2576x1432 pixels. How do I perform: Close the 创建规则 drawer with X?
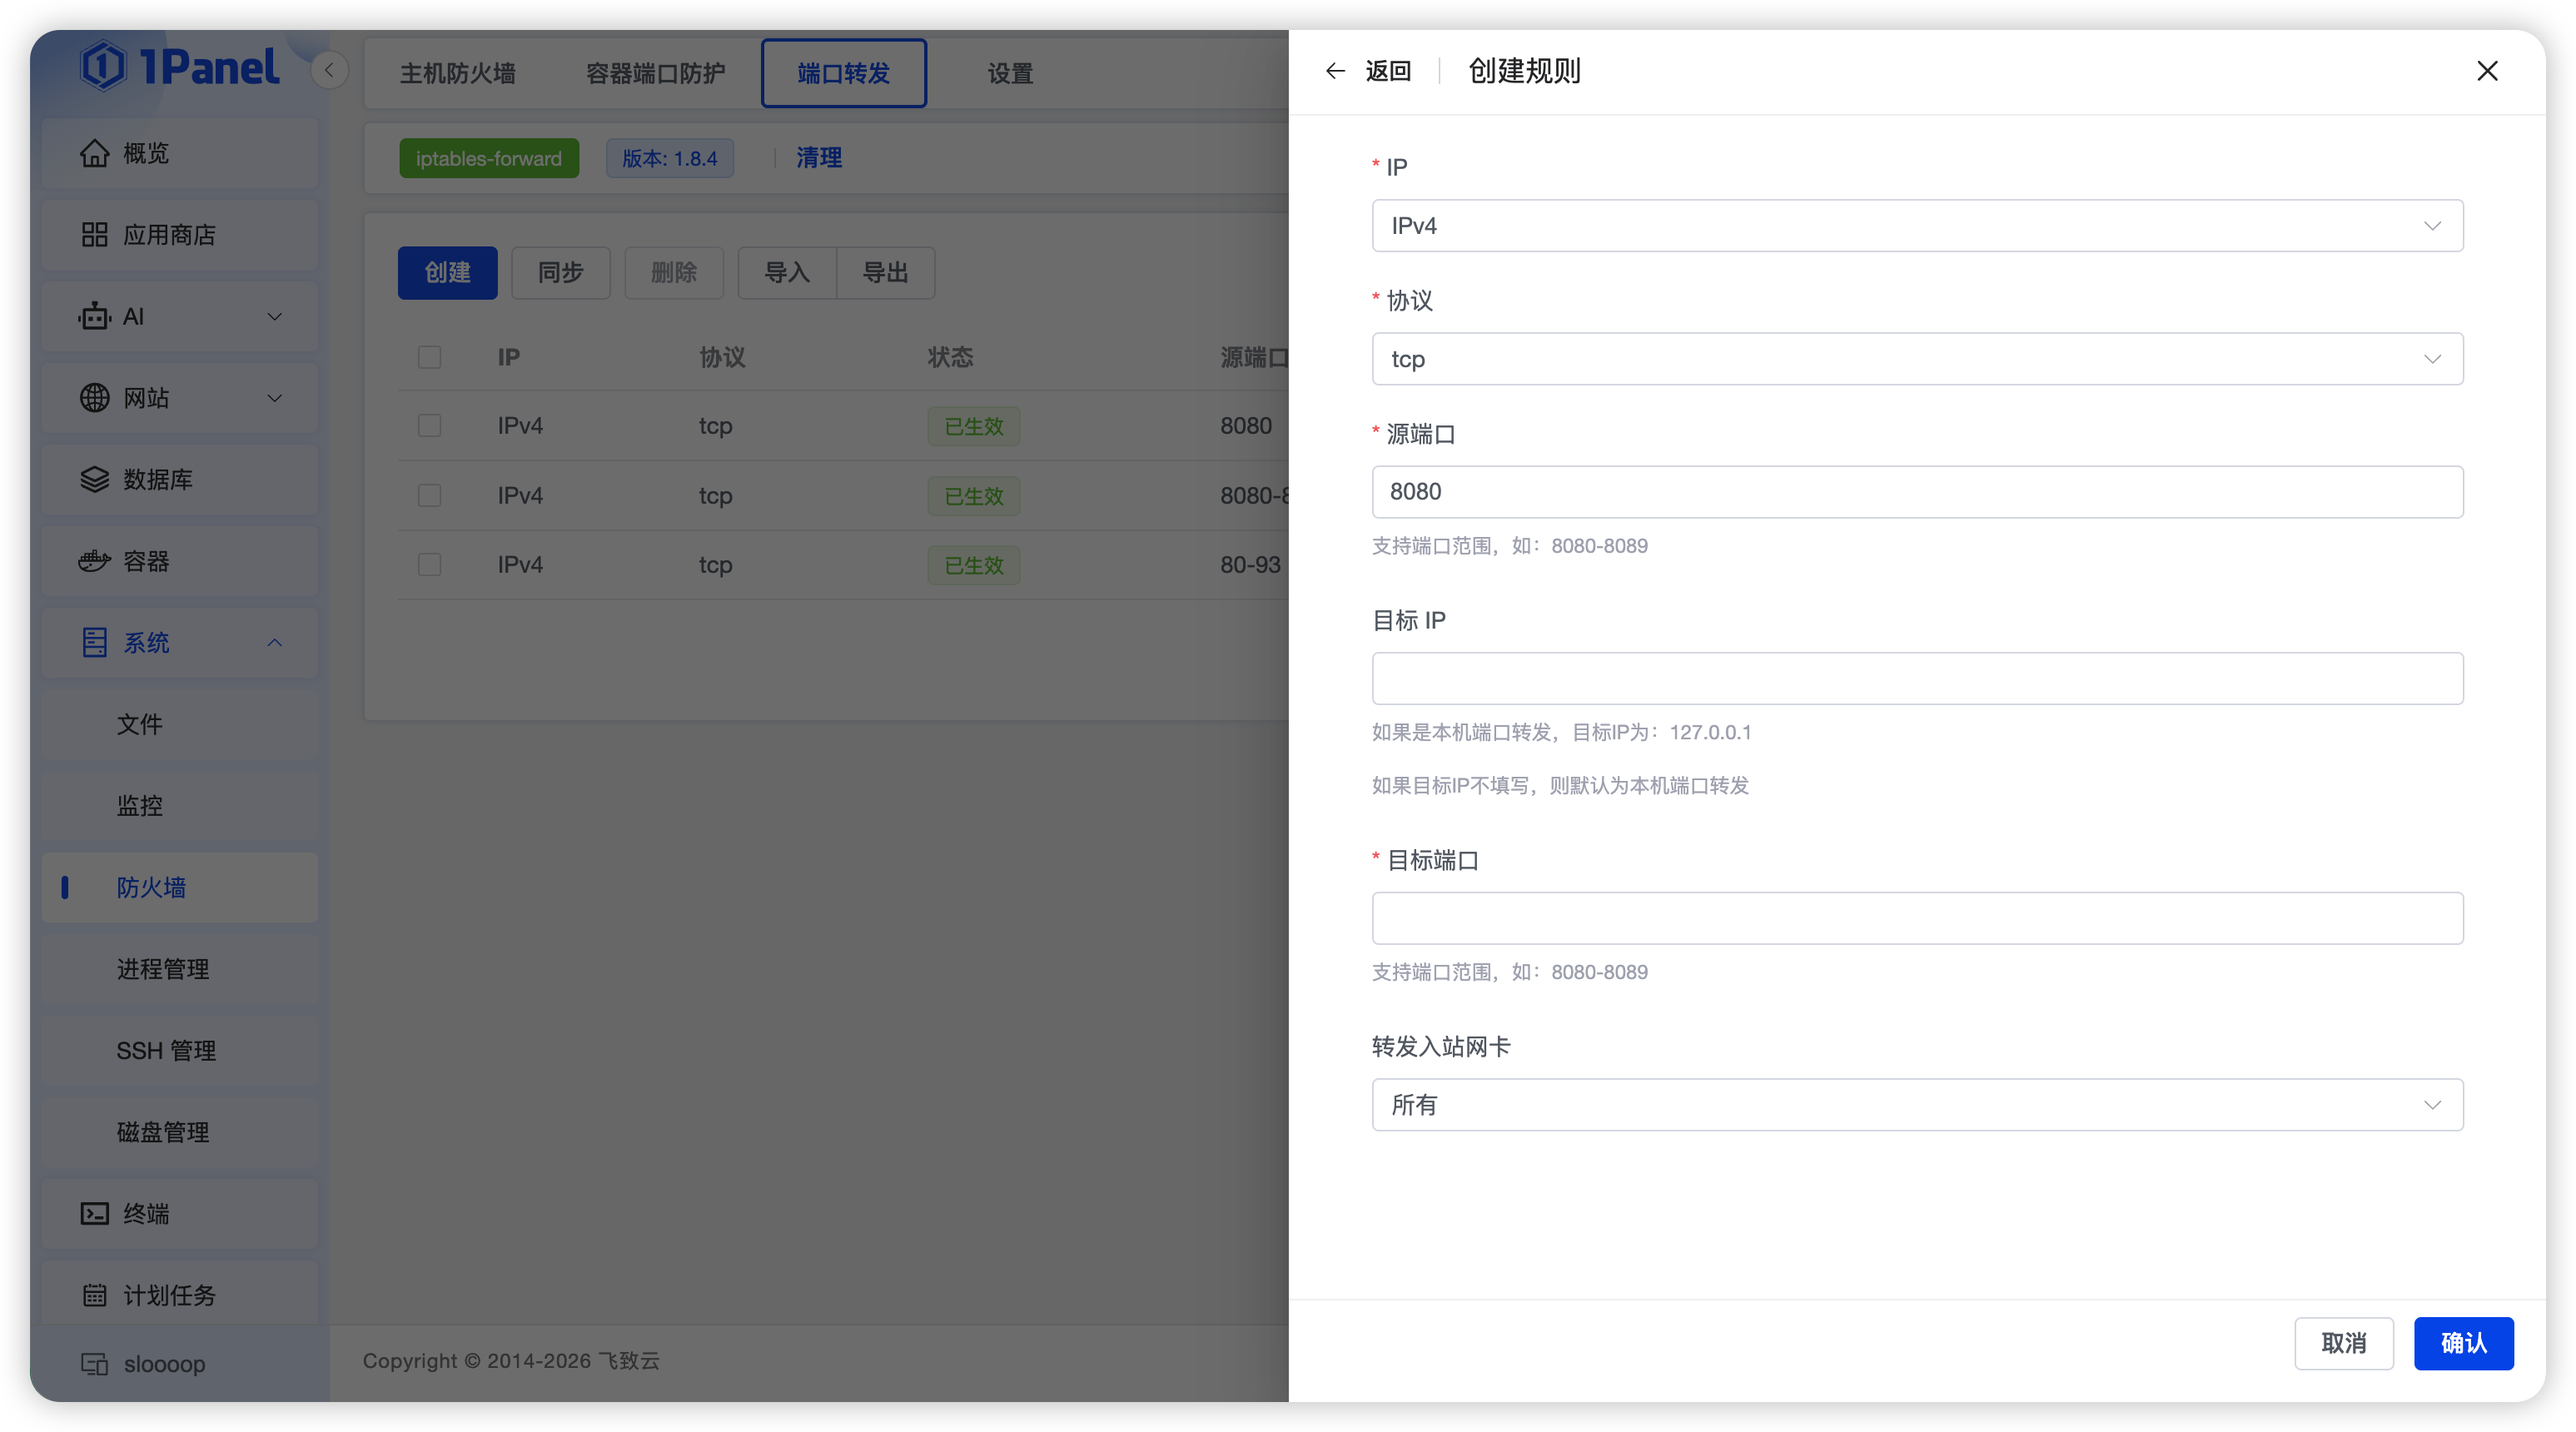pyautogui.click(x=2487, y=71)
